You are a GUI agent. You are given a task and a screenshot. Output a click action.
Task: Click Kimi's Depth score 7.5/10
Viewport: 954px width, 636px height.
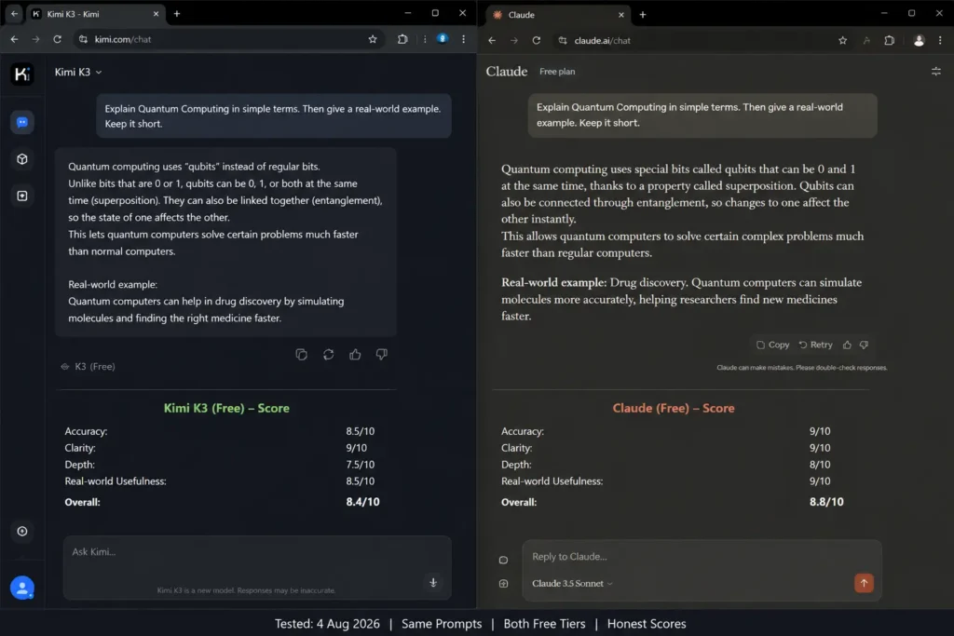coord(361,465)
